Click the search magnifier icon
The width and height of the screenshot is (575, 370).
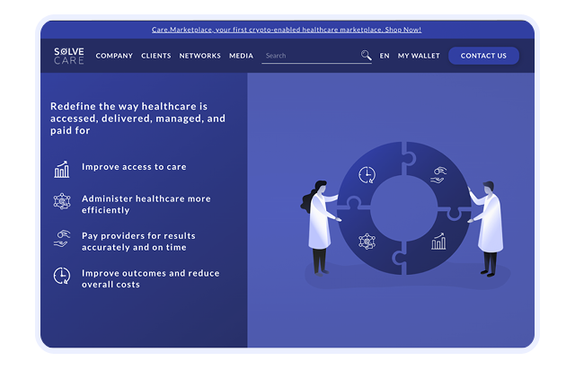366,56
